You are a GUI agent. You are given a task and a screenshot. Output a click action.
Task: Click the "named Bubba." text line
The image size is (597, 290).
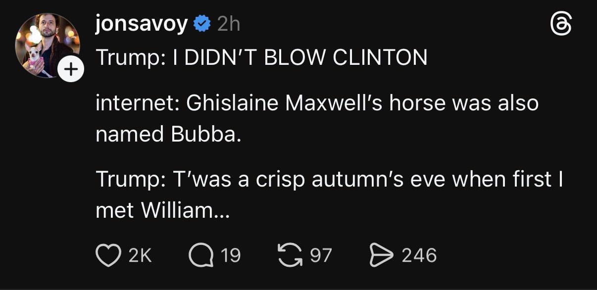tap(168, 135)
